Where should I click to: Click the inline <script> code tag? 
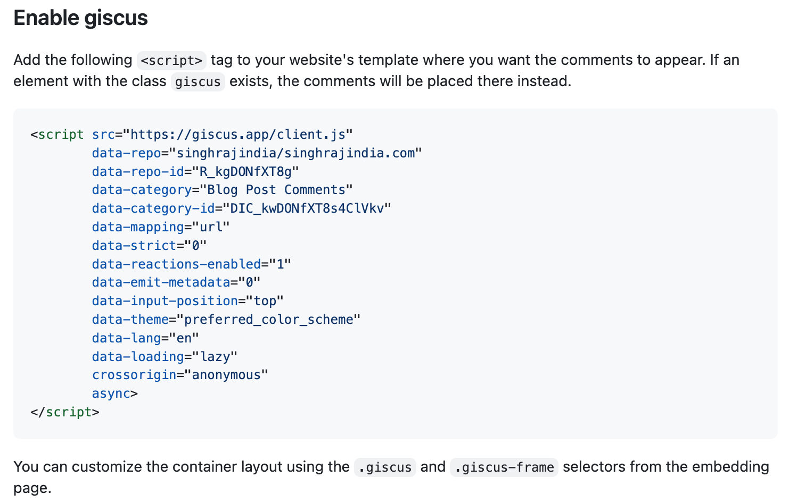click(x=171, y=61)
